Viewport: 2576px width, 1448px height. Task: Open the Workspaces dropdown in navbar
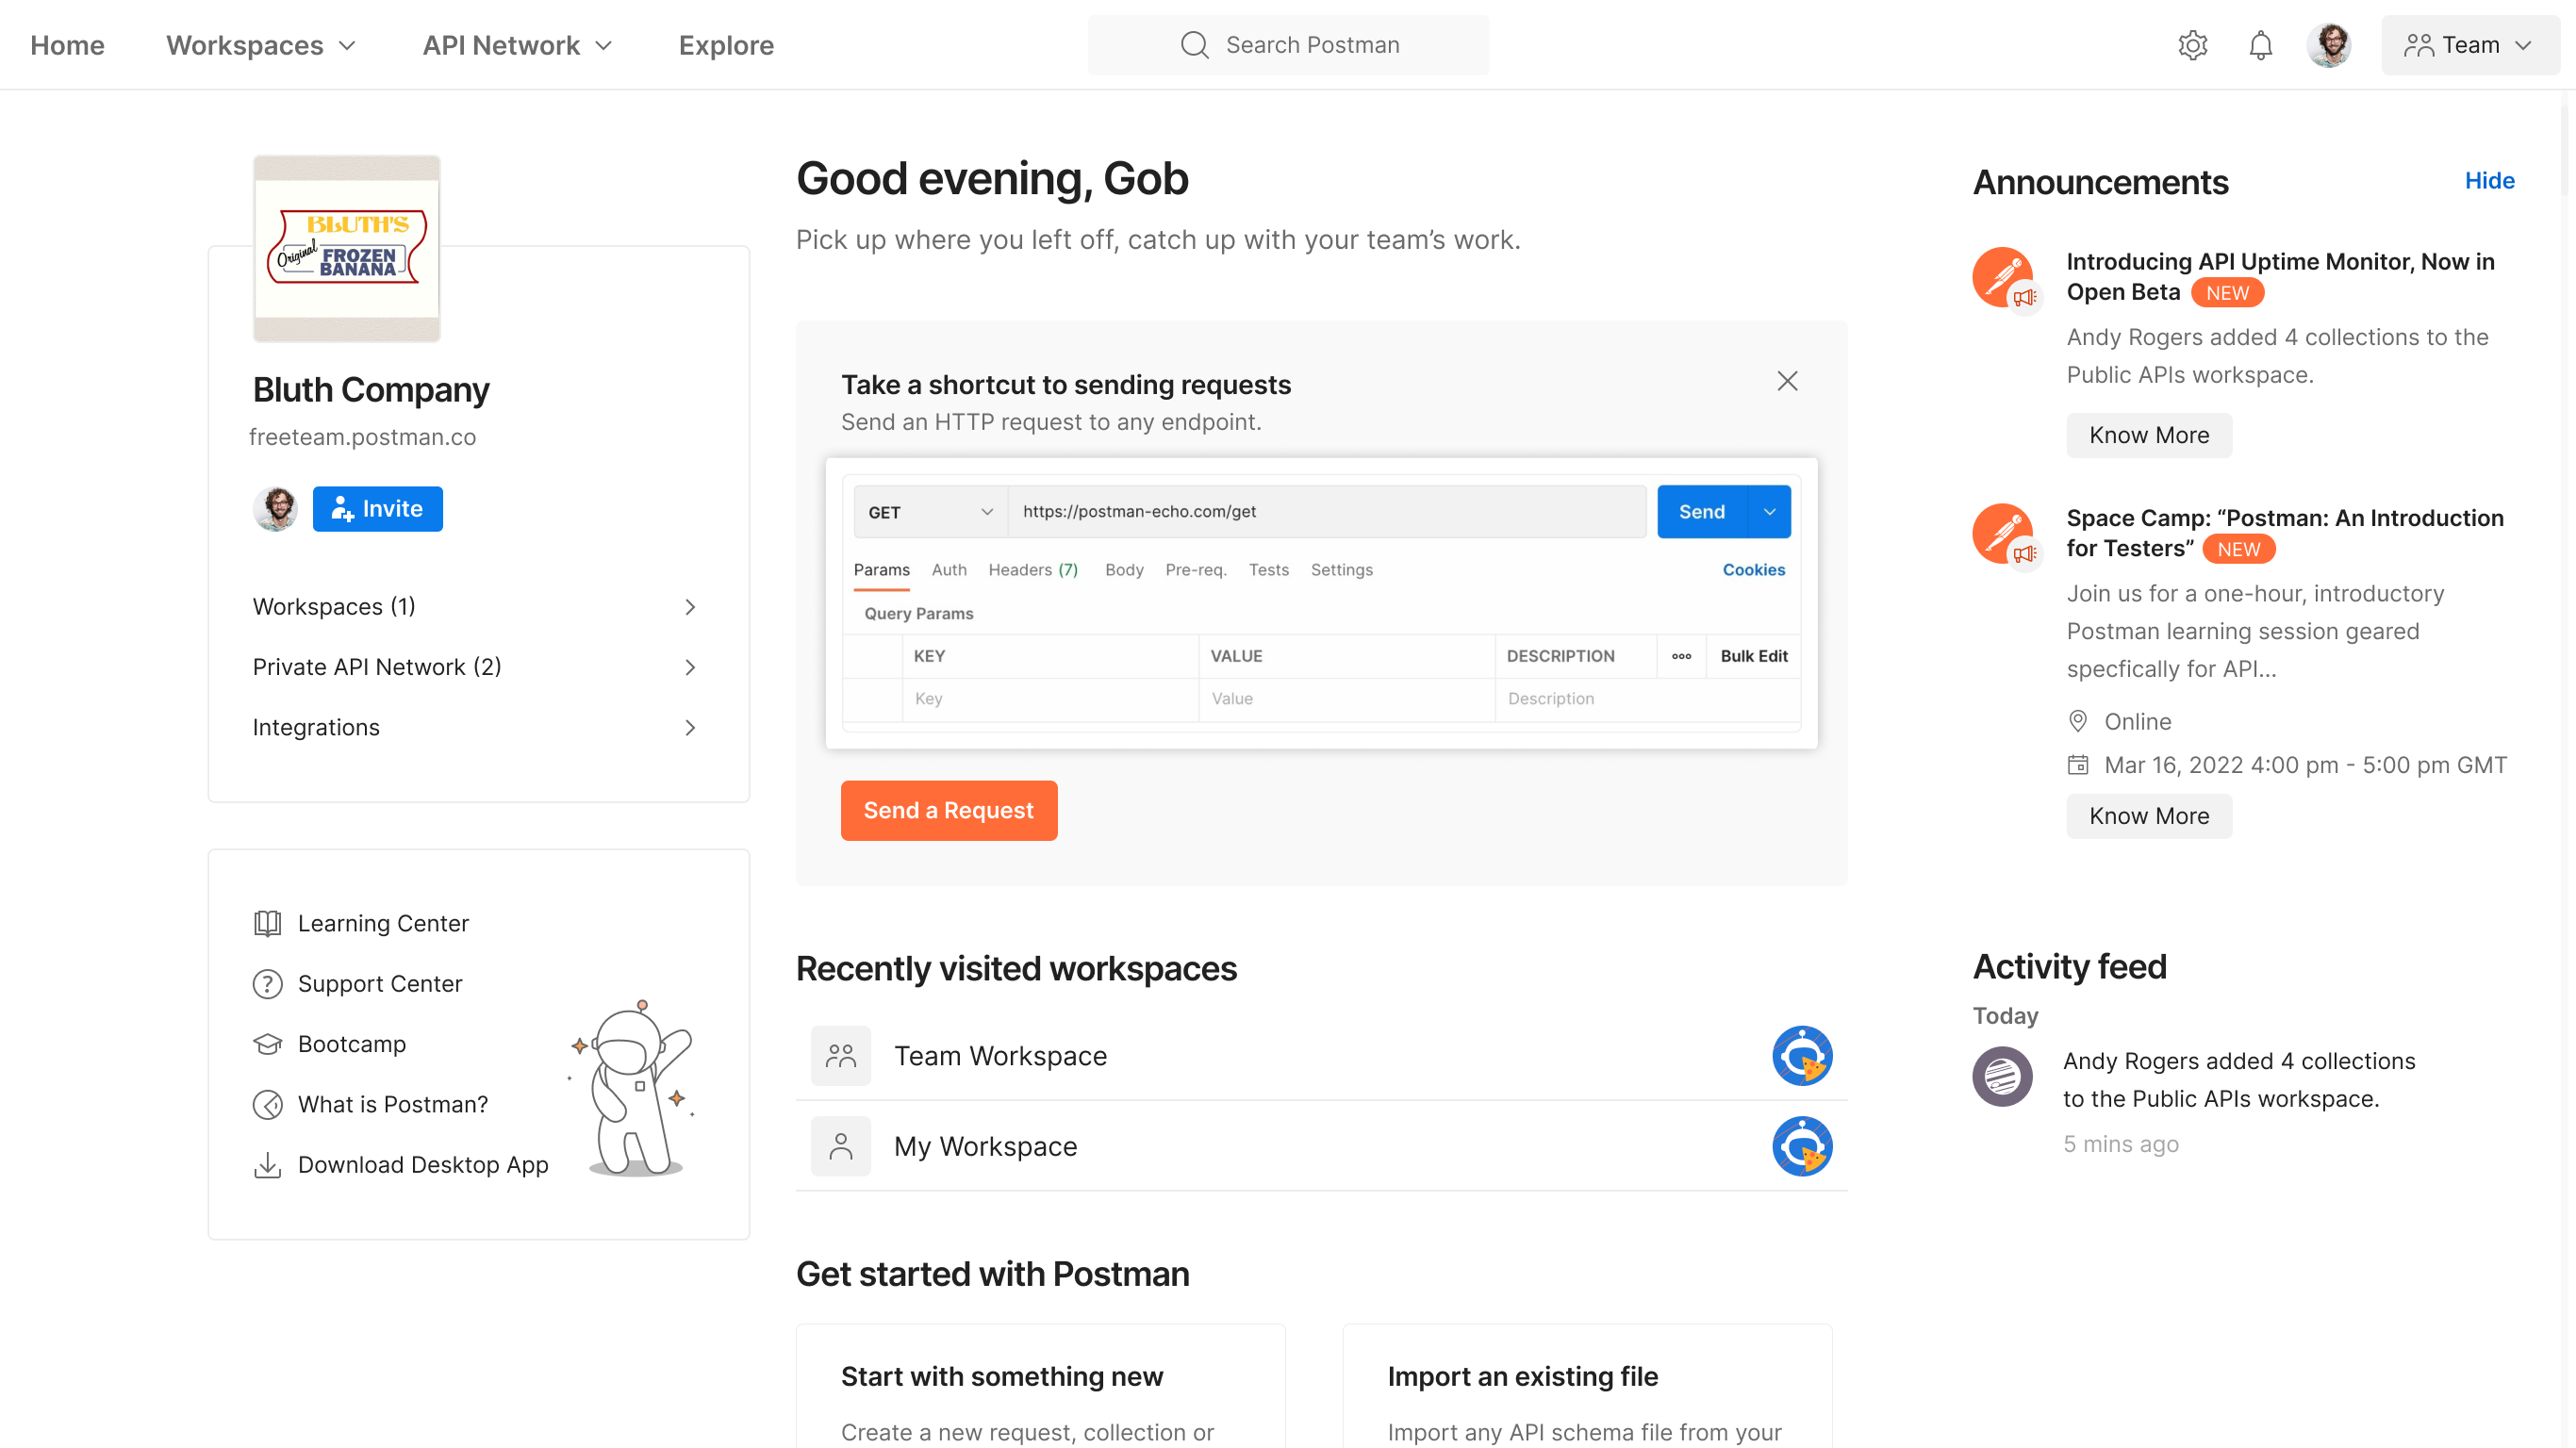261,45
